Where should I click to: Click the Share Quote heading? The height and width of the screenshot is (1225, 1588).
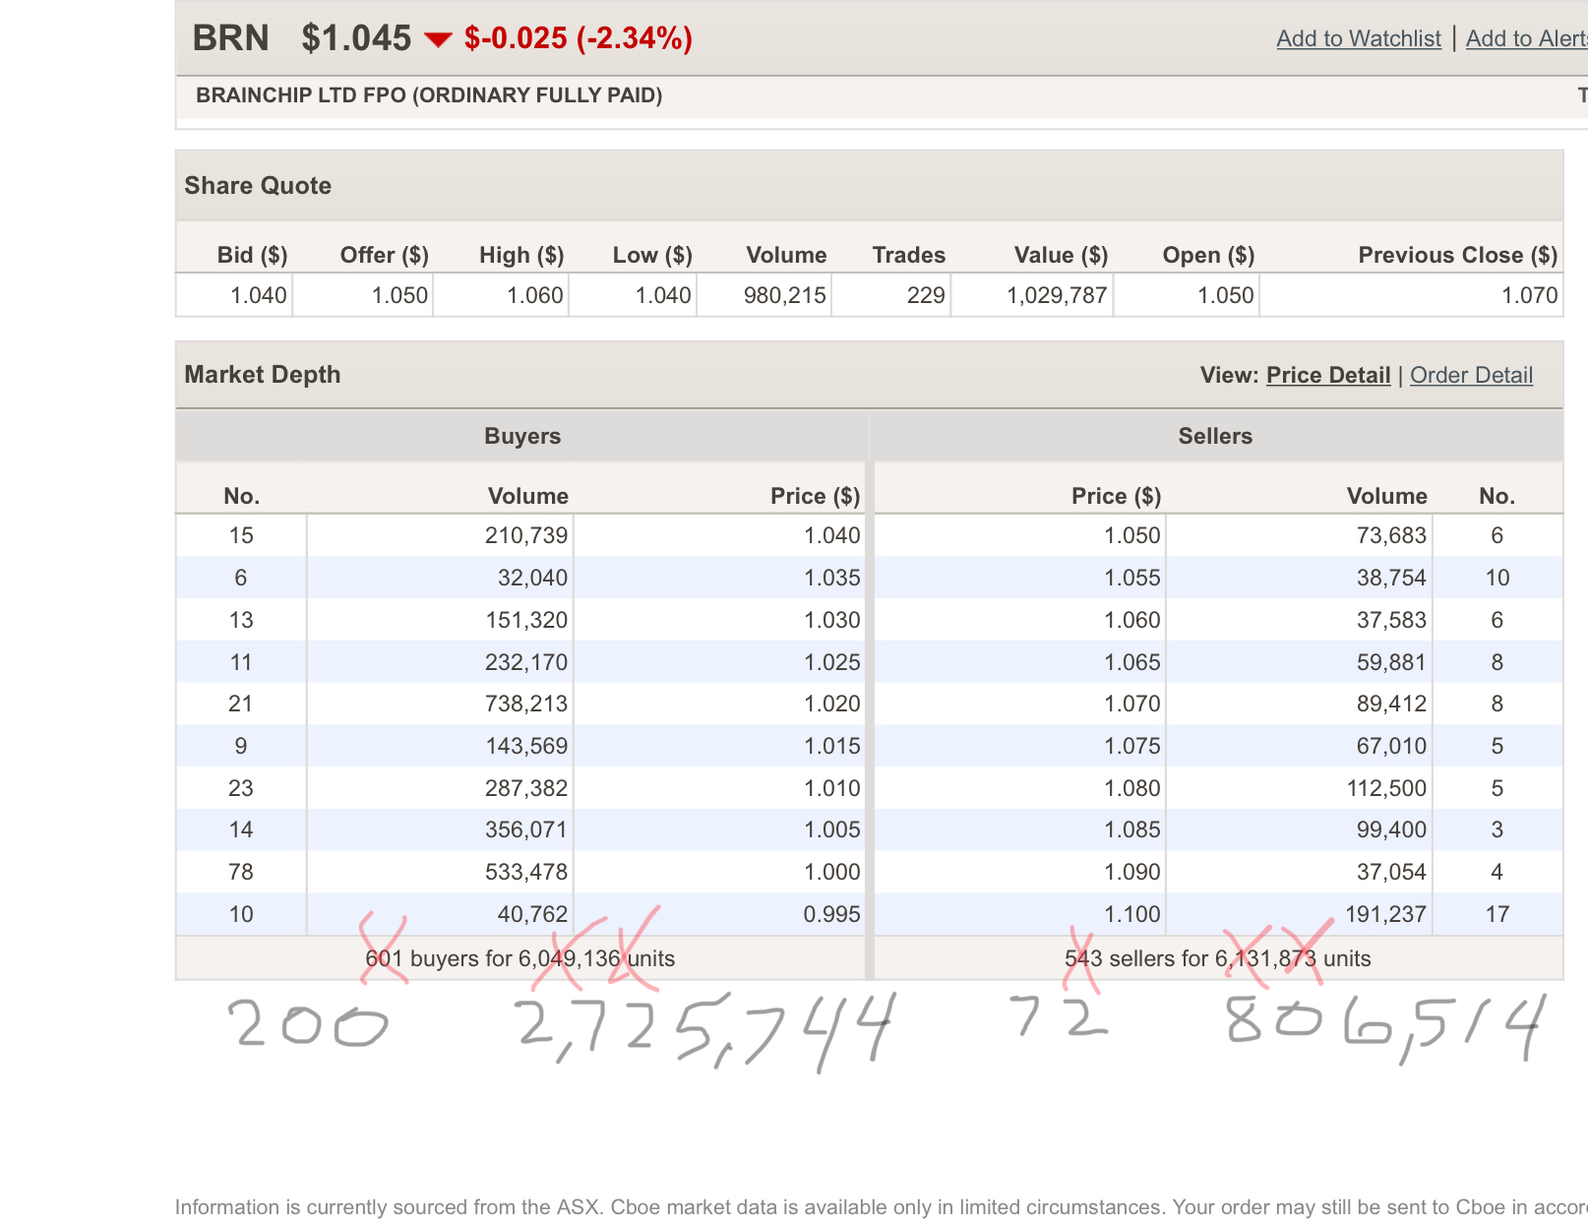click(258, 186)
